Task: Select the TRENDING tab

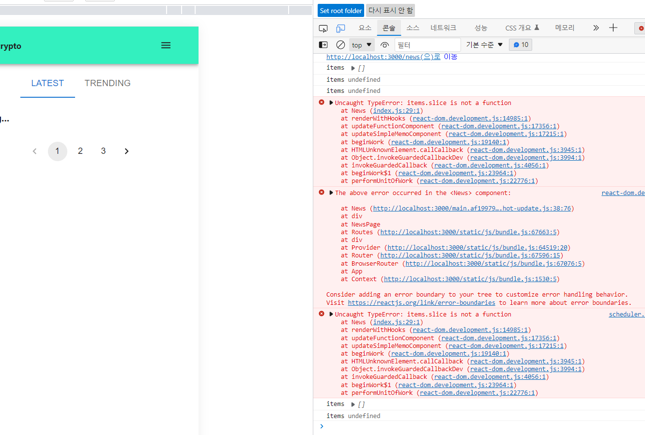Action: tap(107, 83)
